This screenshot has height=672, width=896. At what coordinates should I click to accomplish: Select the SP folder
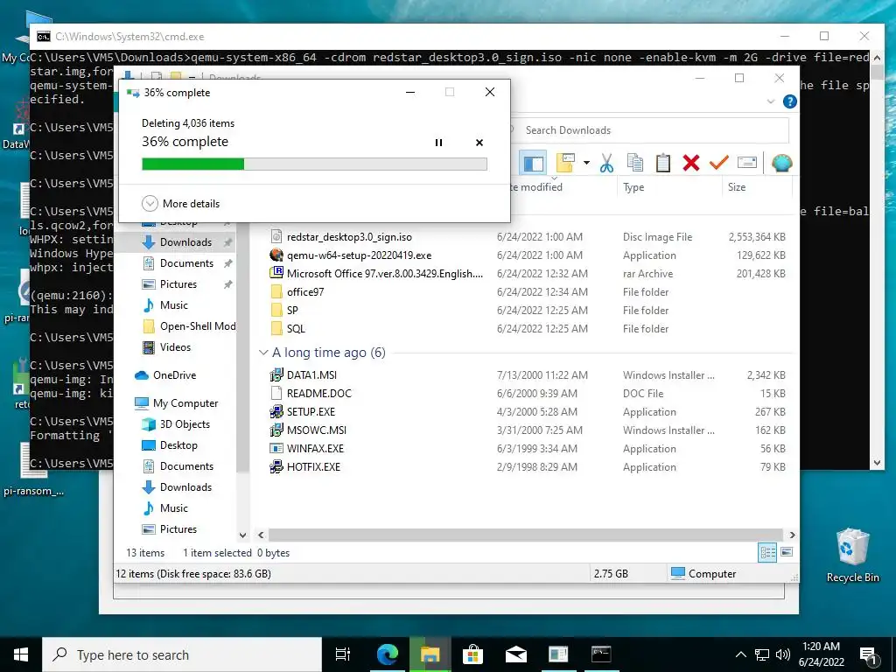292,311
